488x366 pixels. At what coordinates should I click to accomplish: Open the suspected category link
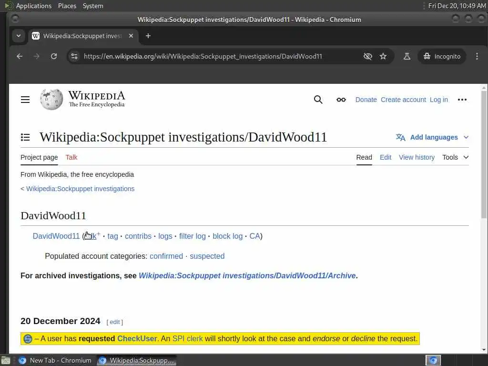[x=207, y=256]
